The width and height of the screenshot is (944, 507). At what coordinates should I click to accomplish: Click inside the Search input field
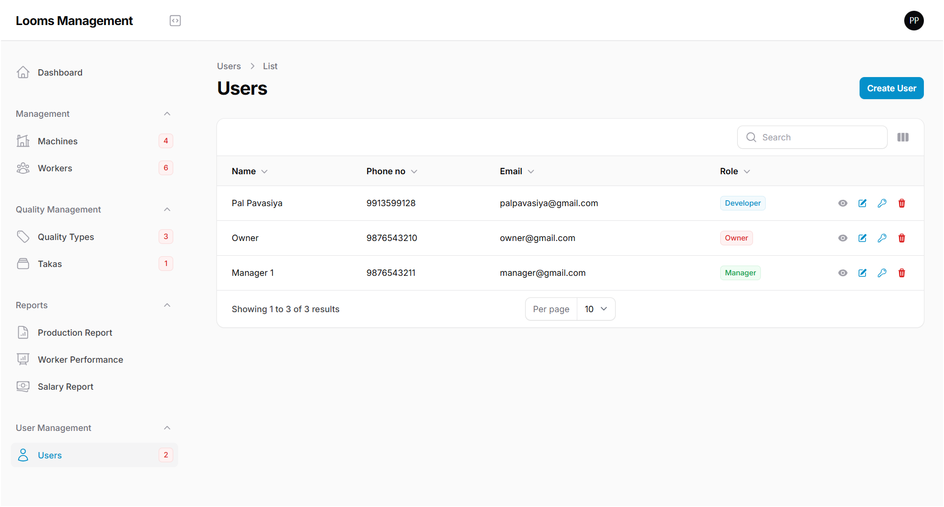[x=812, y=137]
